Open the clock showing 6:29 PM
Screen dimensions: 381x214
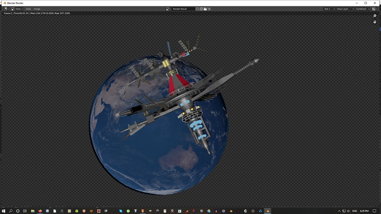[364, 211]
